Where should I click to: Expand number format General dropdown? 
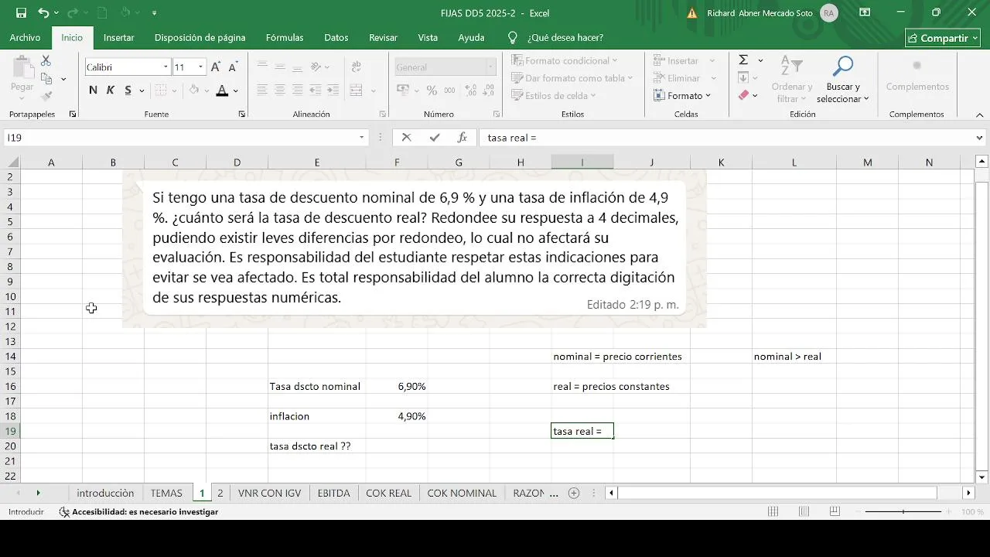pyautogui.click(x=490, y=67)
